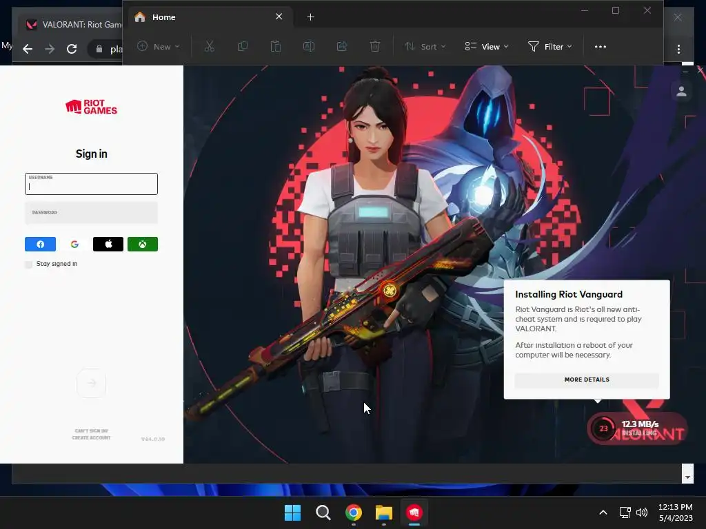This screenshot has width=706, height=529.
Task: Open File Explorer from the taskbar
Action: coord(384,512)
